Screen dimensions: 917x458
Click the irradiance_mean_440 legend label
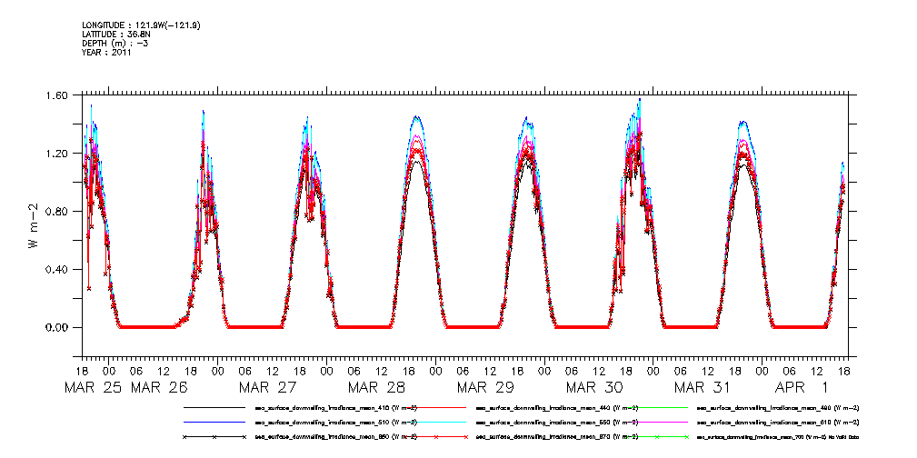(x=557, y=408)
